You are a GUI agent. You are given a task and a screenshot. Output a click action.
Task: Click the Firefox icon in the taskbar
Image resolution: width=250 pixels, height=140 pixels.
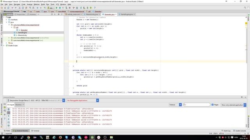point(60,137)
